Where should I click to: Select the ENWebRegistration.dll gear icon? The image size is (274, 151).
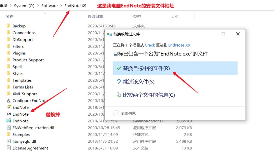tap(9, 128)
